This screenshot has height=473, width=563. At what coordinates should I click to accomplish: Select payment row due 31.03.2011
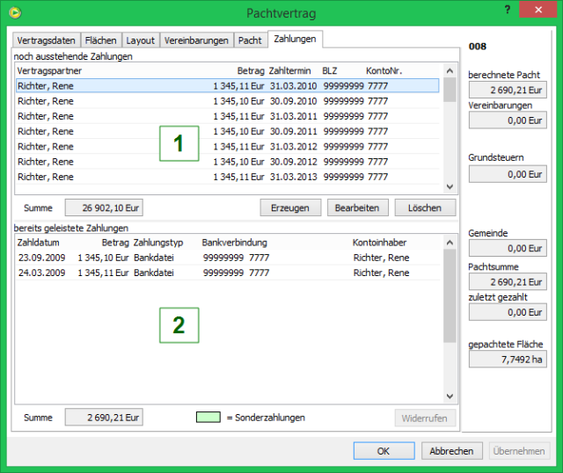tap(228, 116)
